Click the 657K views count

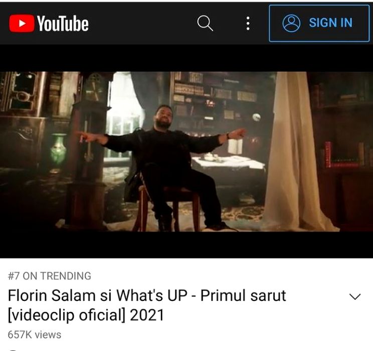35,334
